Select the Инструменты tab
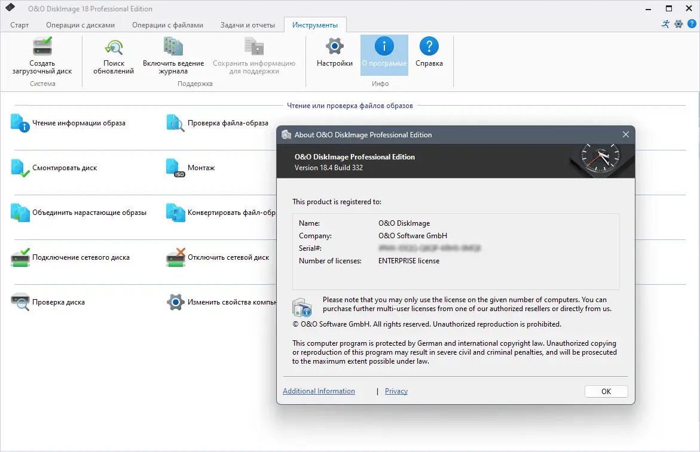Viewport: 700px width, 452px height. pos(315,25)
